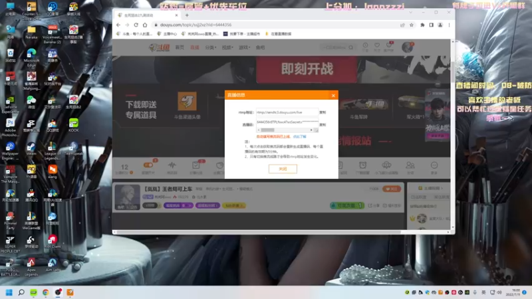Open the KOOK app on the taskbar
The height and width of the screenshot is (299, 532).
tap(33, 292)
